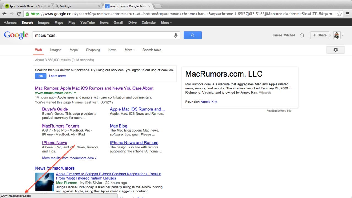
Task: Open a new tab button
Action: [158, 6]
